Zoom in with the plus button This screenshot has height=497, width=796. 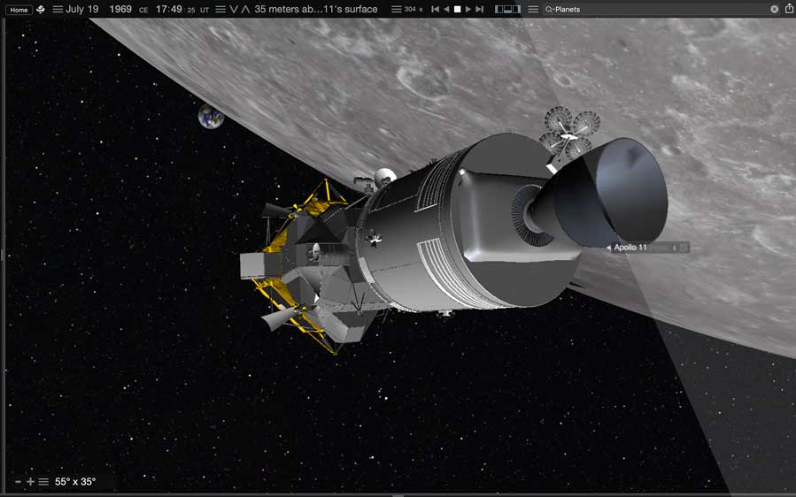click(x=30, y=482)
